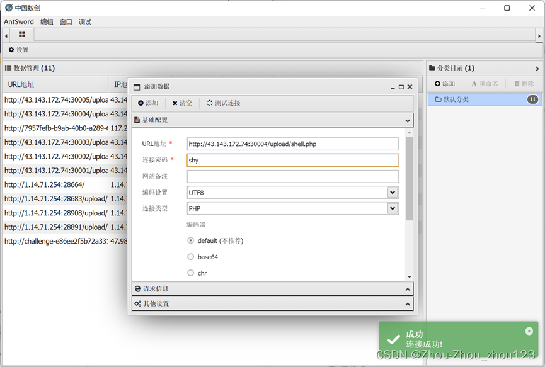
Task: Minimize the 添加数据 dialog
Action: click(x=393, y=87)
